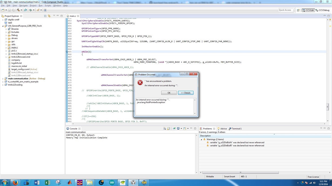
Task: Click the Free License status link
Action: tap(313, 177)
